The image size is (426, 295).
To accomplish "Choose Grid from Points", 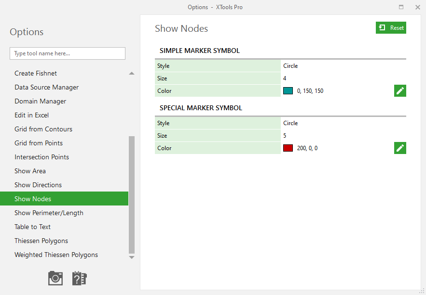I will [64, 143].
